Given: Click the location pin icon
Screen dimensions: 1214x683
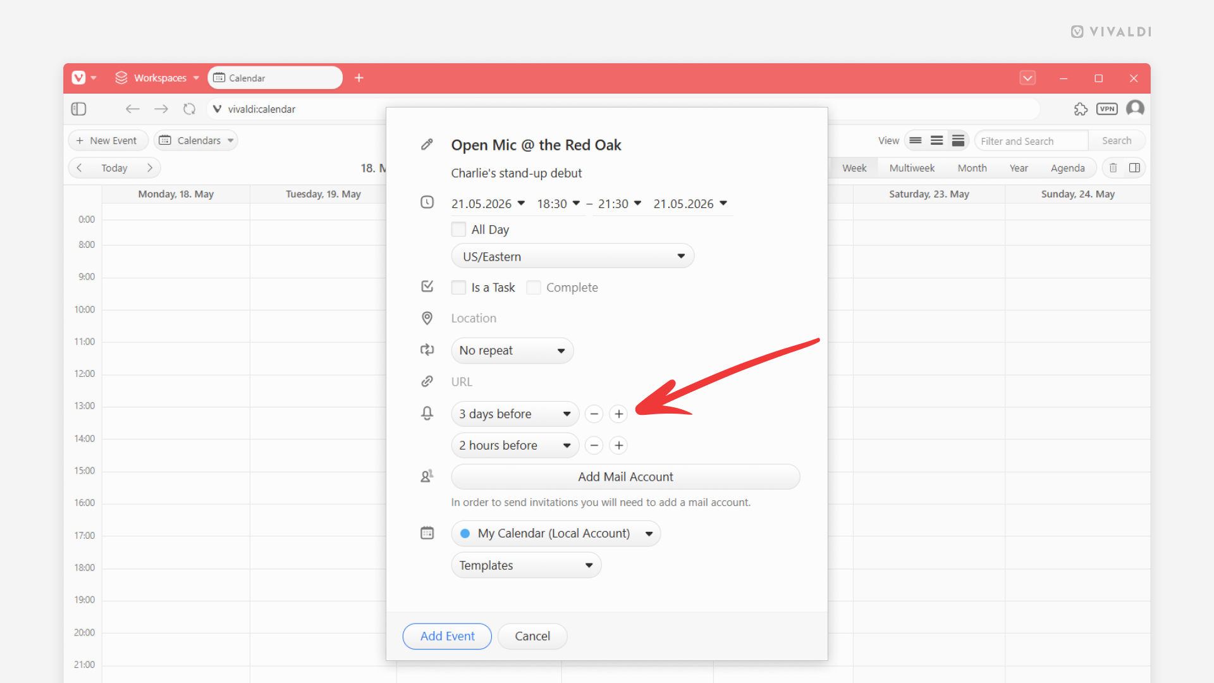Looking at the screenshot, I should pos(427,318).
